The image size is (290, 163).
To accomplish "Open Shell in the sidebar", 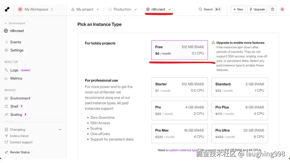I will 14,106.
